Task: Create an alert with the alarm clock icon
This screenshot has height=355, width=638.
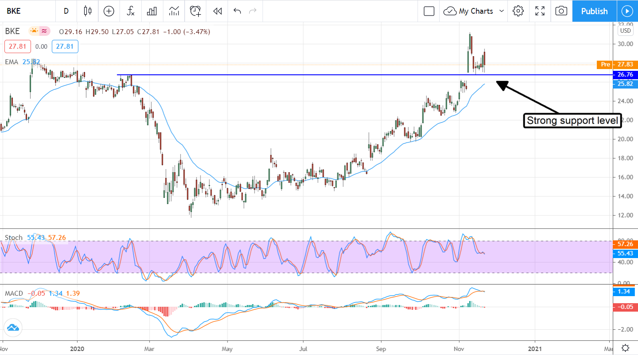Action: (196, 11)
